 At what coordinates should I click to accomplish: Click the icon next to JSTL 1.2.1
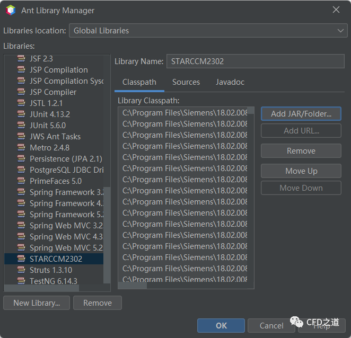pos(21,103)
